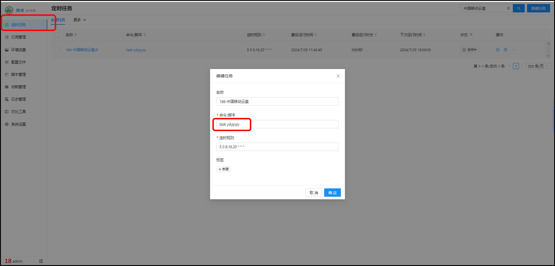Add a tag with the 新建 button

[224, 169]
